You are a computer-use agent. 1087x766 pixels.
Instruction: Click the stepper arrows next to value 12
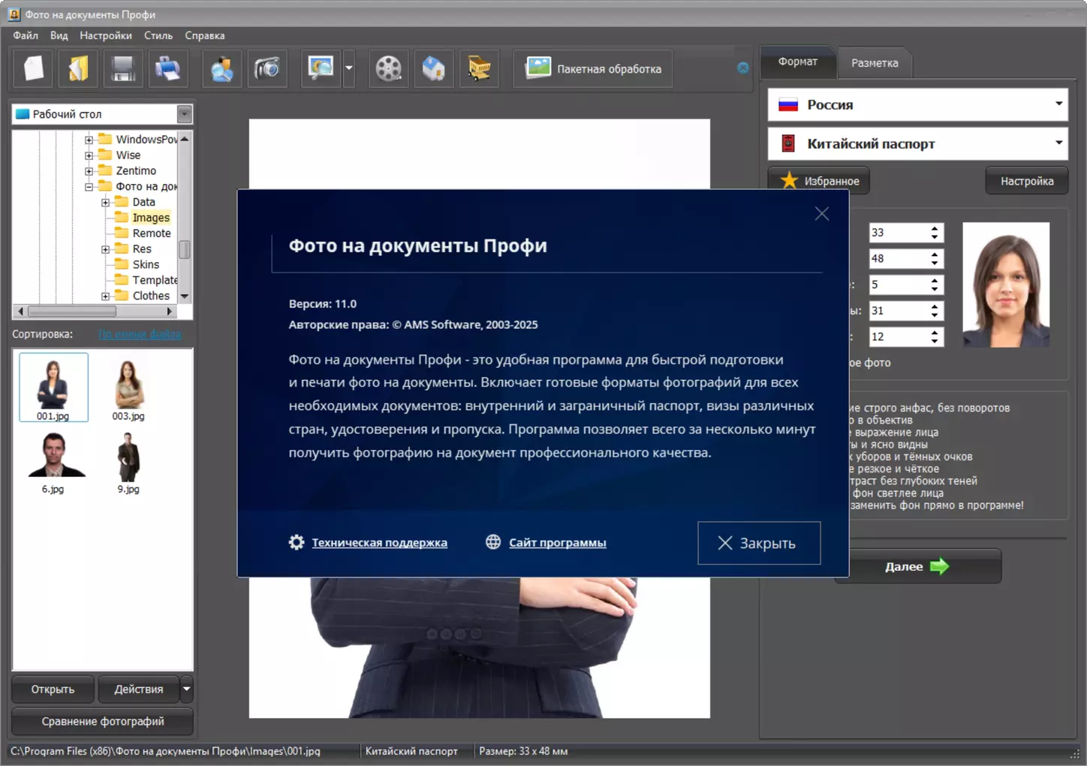point(935,337)
